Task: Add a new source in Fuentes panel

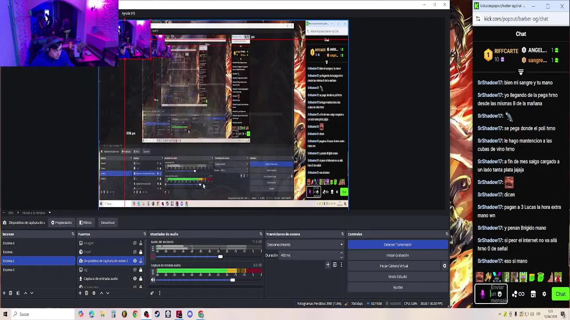Action: pyautogui.click(x=80, y=293)
